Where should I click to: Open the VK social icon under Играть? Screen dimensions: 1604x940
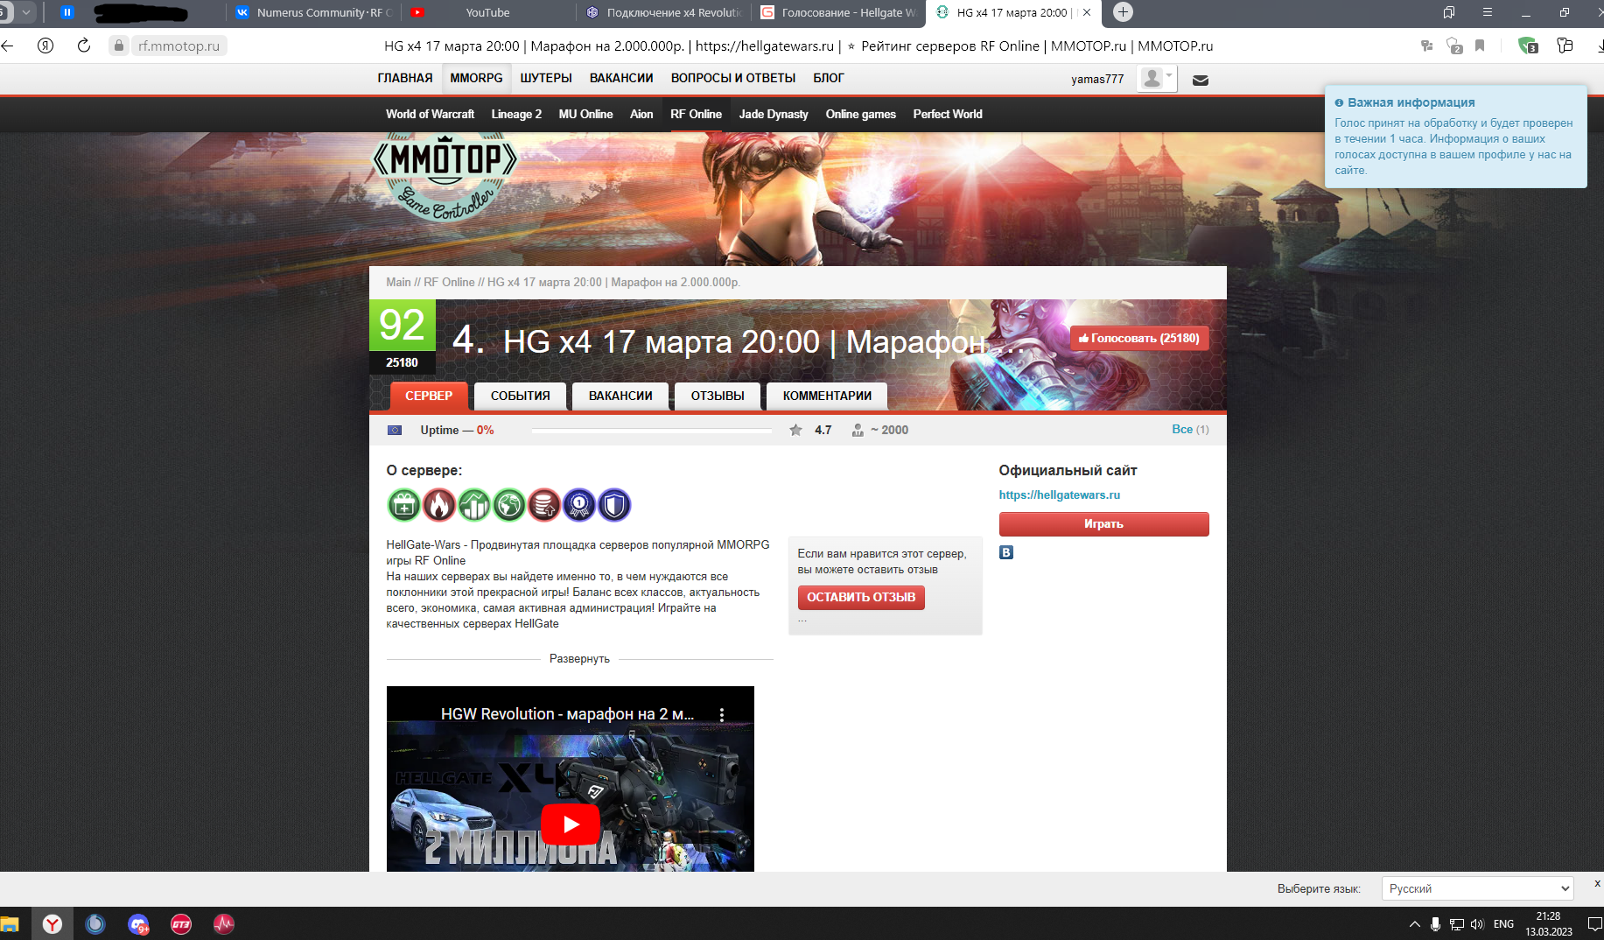(1006, 552)
